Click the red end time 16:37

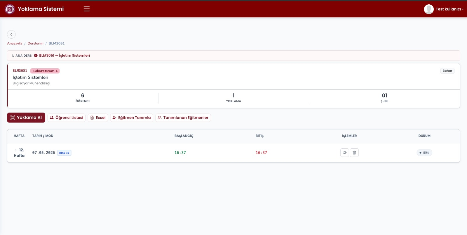[x=261, y=153]
